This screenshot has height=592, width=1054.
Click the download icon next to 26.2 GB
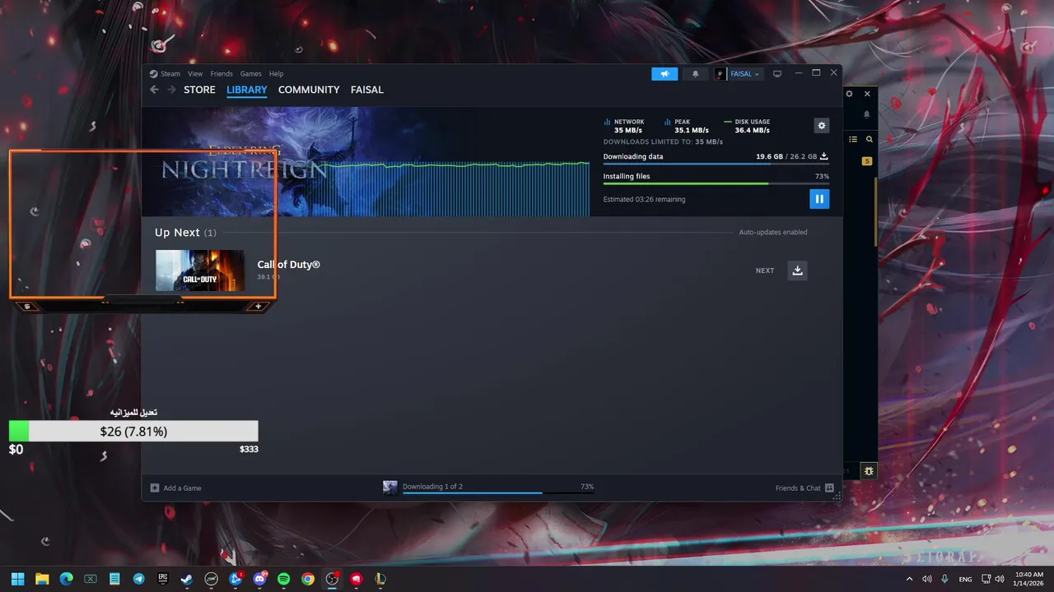[824, 156]
